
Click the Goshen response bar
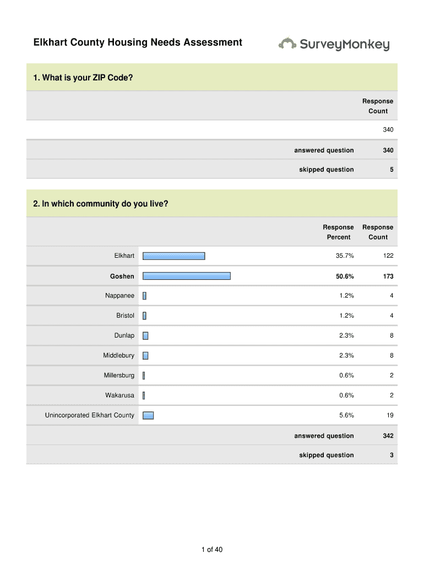pos(187,276)
